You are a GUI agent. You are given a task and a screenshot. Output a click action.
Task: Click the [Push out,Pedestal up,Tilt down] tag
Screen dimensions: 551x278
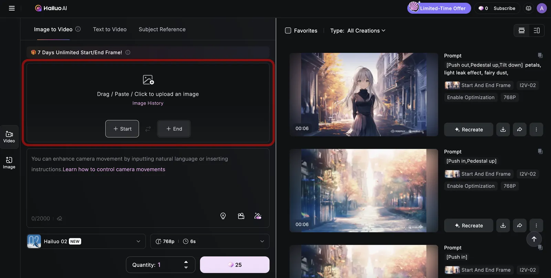pos(484,65)
